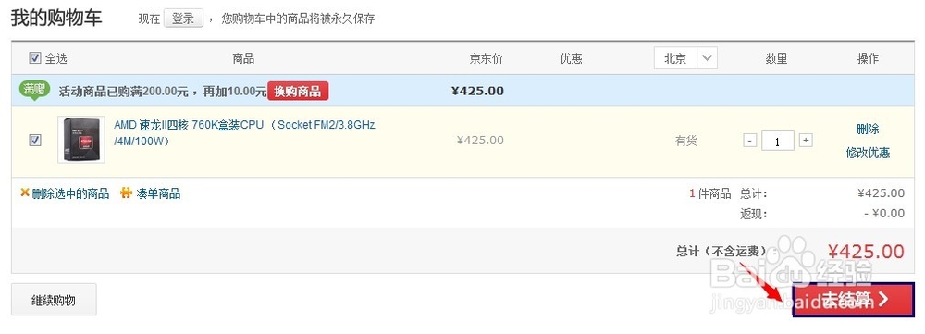Expand the 北京 region dropdown arrow
The width and height of the screenshot is (925, 334).
(708, 58)
